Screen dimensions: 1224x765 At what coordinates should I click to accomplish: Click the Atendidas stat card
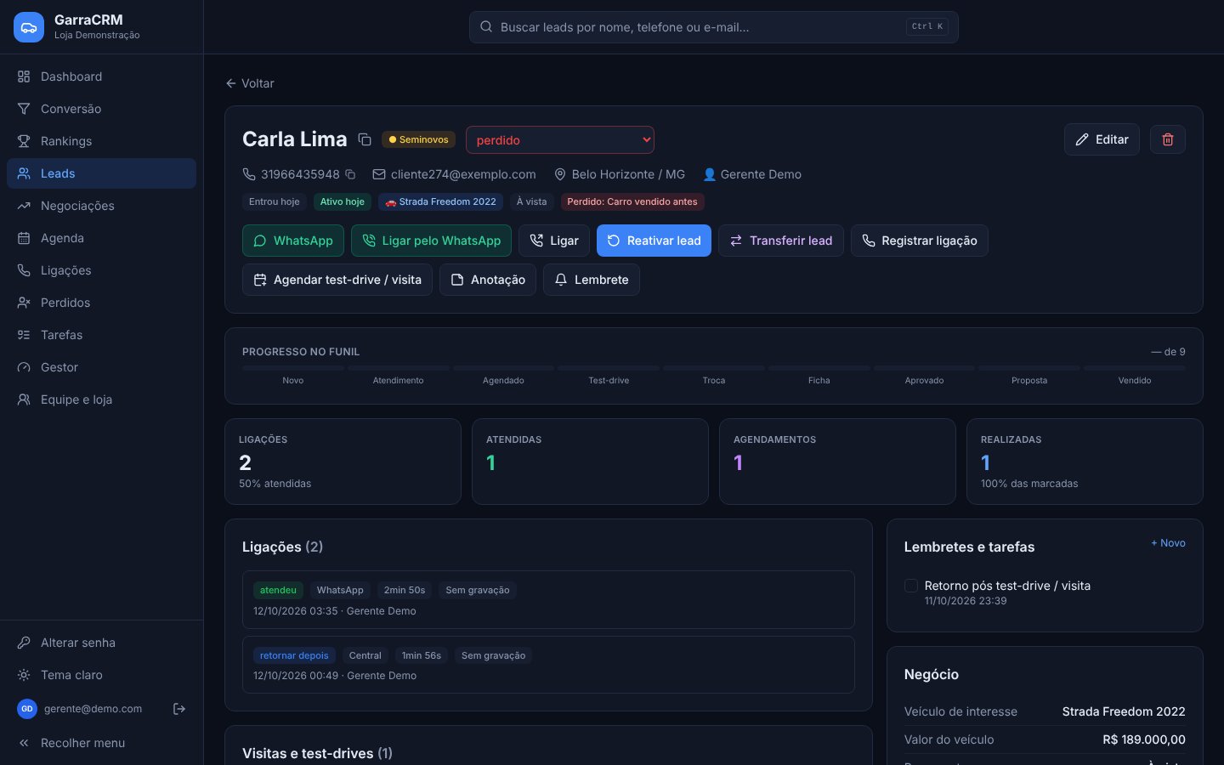590,462
